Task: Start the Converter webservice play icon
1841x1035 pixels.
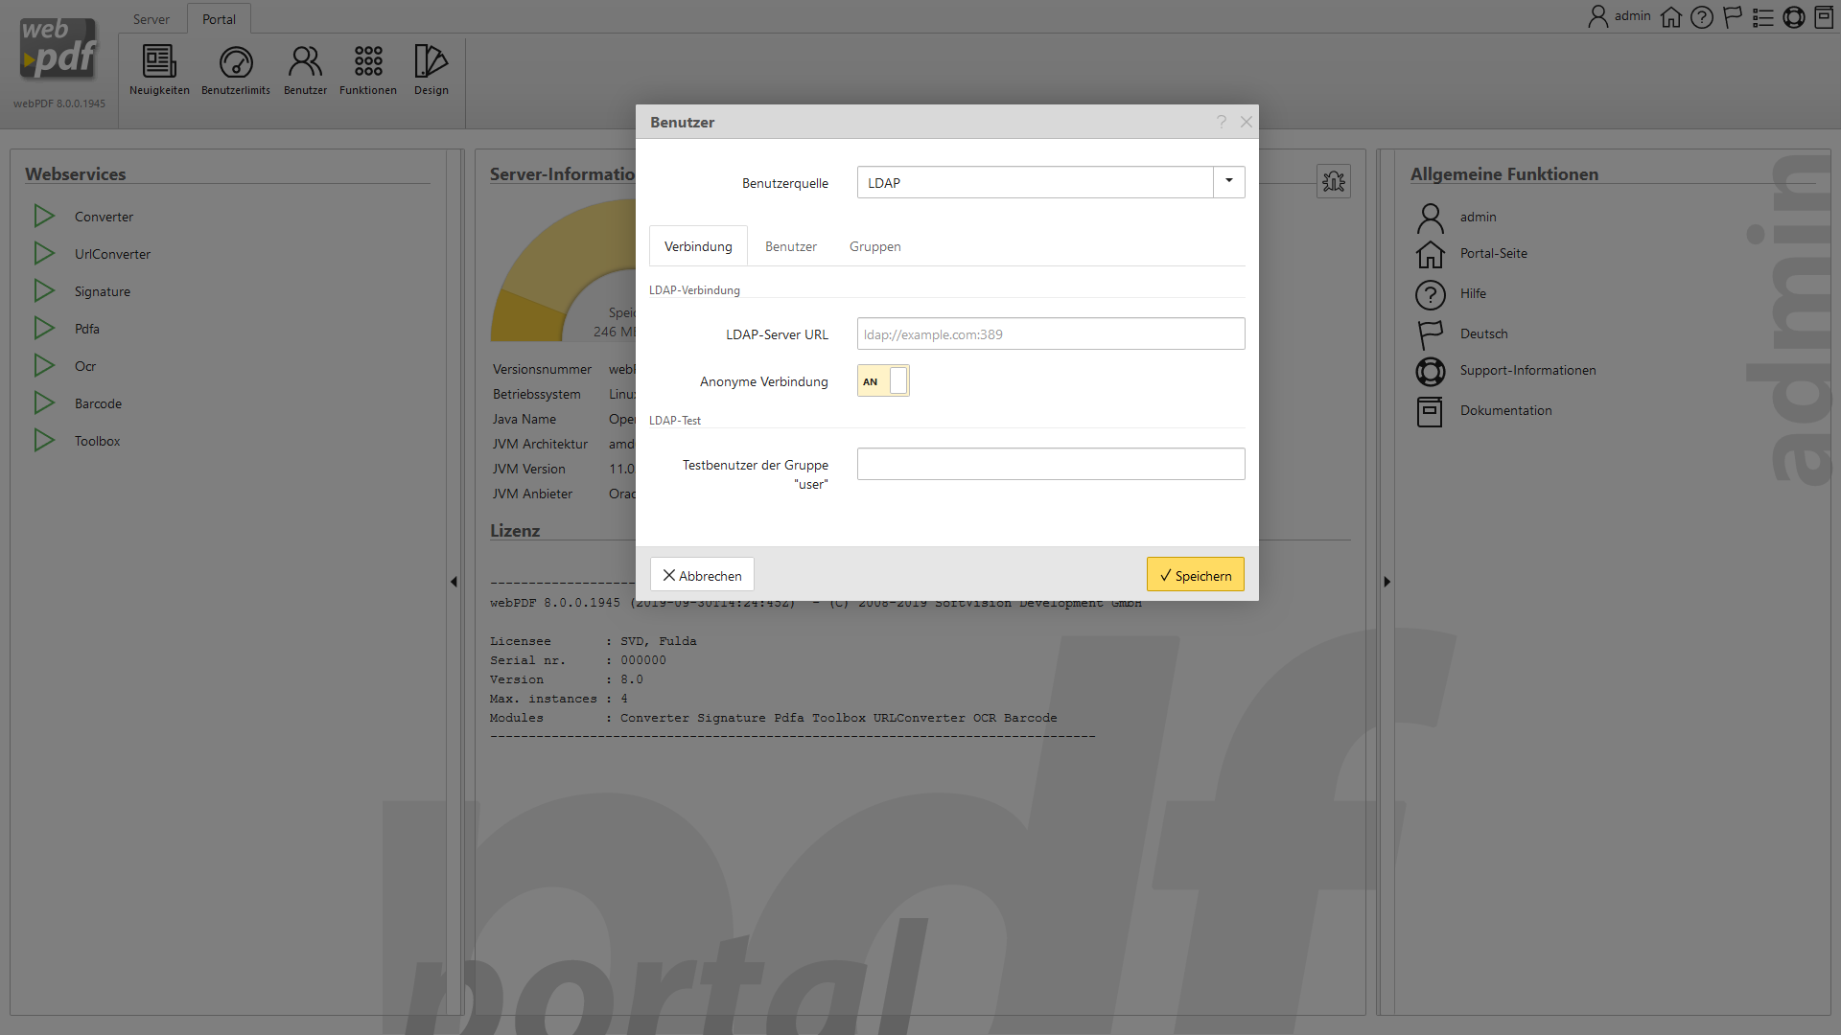Action: [x=44, y=217]
